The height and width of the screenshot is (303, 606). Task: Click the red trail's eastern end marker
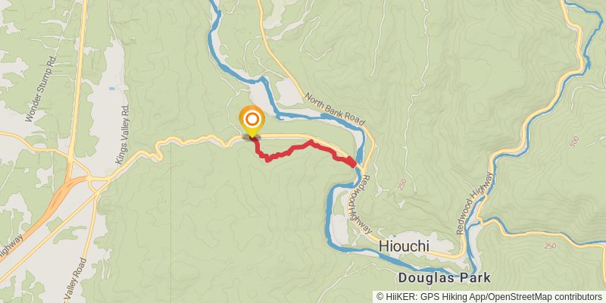click(x=351, y=162)
